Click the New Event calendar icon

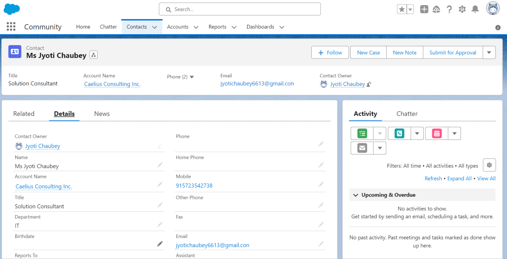pyautogui.click(x=437, y=134)
